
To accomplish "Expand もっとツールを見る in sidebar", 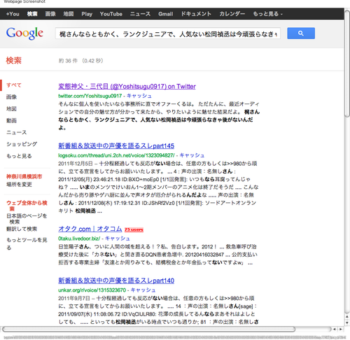I will 27,243.
